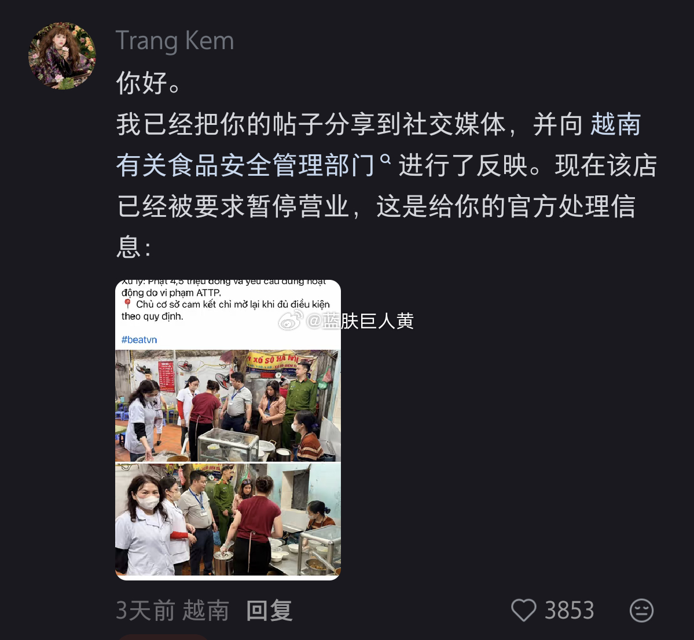
Task: Reply to the comment via 回复
Action: pyautogui.click(x=269, y=611)
